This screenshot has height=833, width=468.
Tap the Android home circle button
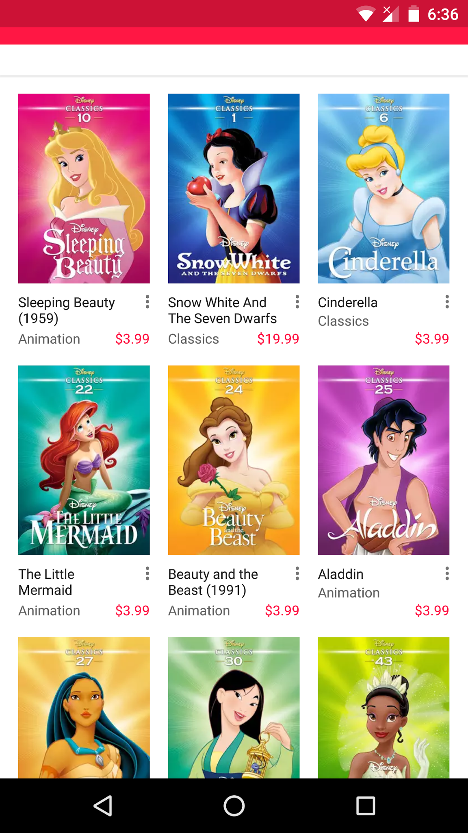pos(234,806)
